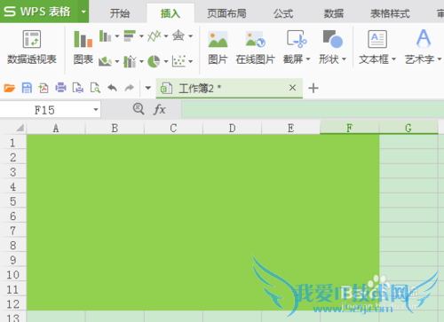Click in the formula bar input
This screenshot has width=444, height=322.
pyautogui.click(x=313, y=109)
